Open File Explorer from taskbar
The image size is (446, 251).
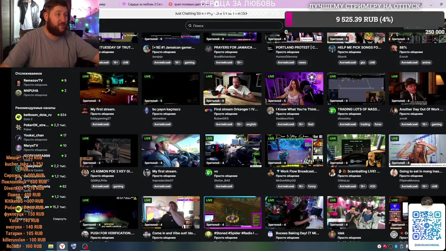tap(51, 246)
